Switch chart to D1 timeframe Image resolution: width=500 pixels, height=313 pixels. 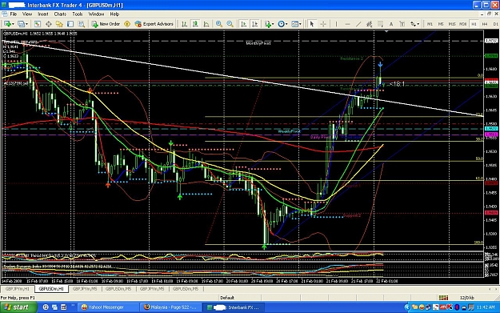click(495, 24)
